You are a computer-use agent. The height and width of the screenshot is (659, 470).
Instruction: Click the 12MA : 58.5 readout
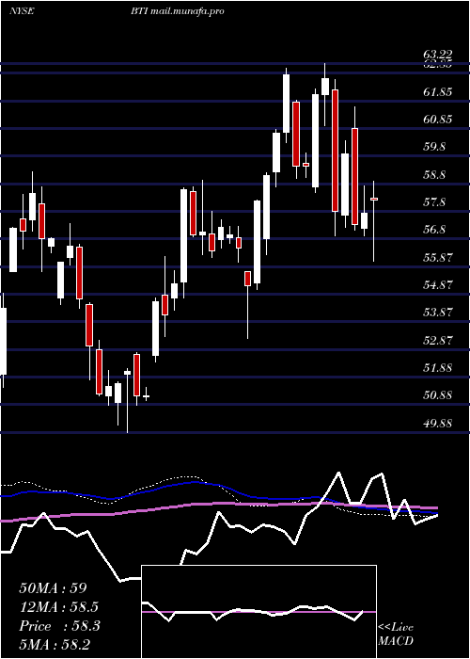[60, 607]
